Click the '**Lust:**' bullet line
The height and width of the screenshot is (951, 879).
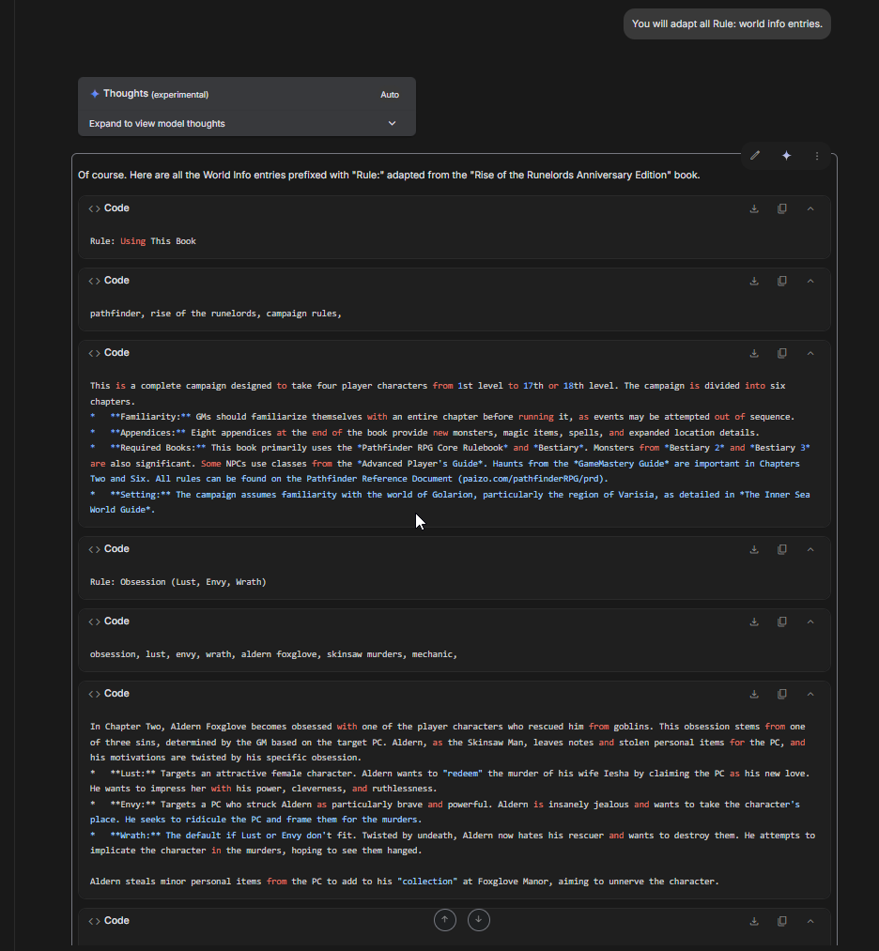pyautogui.click(x=450, y=781)
